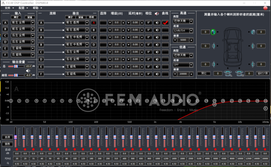Select the left subwoofer icon marked L
Image resolution: width=271 pixels, height=167 pixels.
click(x=228, y=73)
